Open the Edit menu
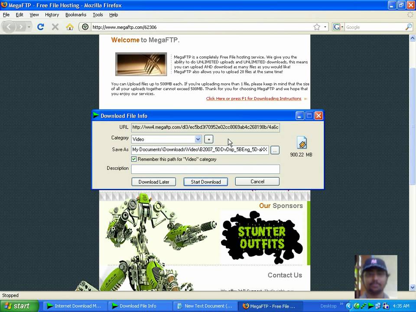 [x=19, y=15]
